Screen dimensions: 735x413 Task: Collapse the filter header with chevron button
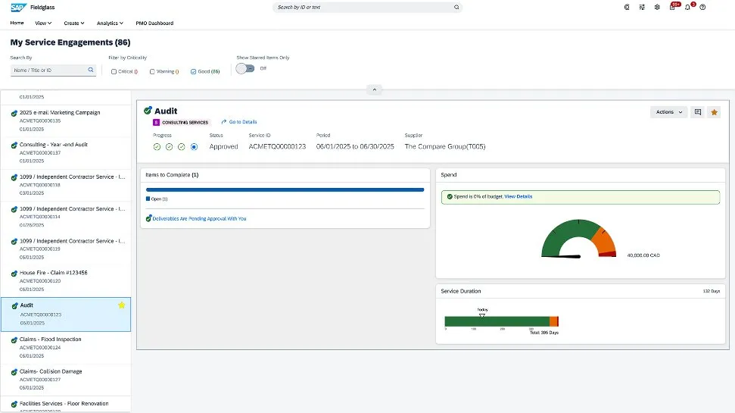tap(373, 89)
